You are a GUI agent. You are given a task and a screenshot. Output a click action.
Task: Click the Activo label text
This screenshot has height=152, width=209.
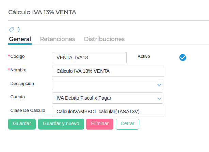[144, 56]
